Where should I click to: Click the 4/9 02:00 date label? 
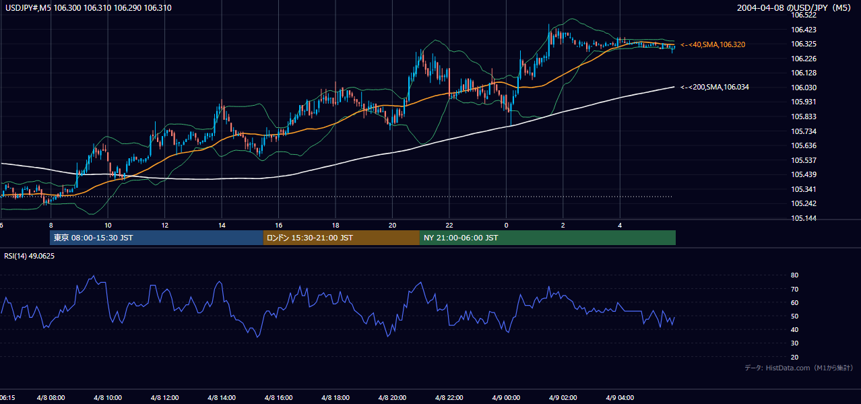tap(563, 398)
